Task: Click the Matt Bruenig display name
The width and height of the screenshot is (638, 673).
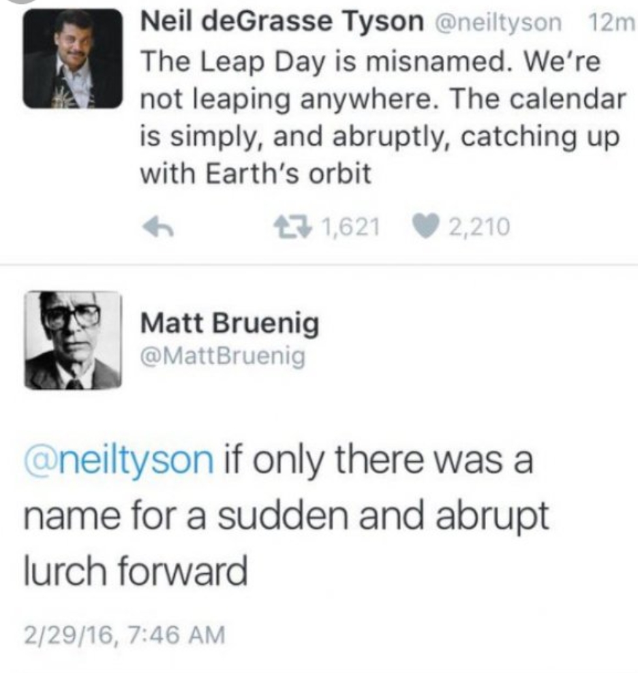Action: (x=230, y=324)
